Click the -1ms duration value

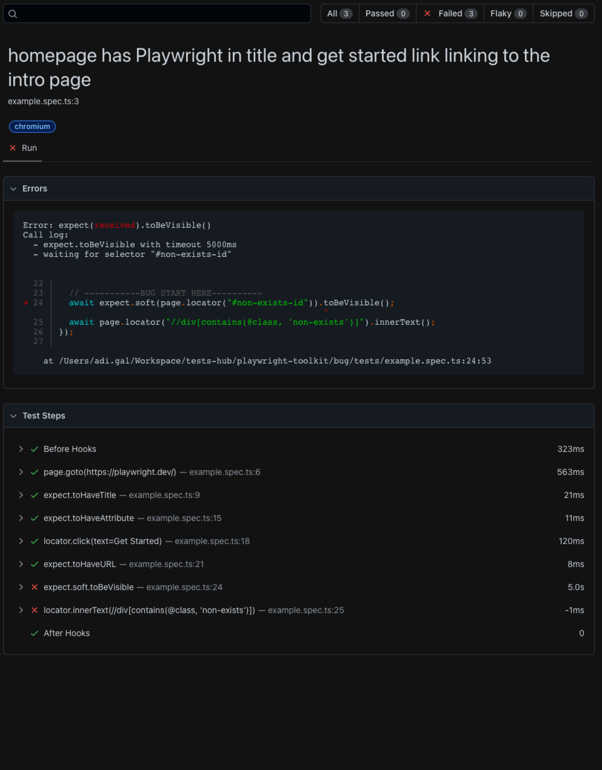point(574,610)
